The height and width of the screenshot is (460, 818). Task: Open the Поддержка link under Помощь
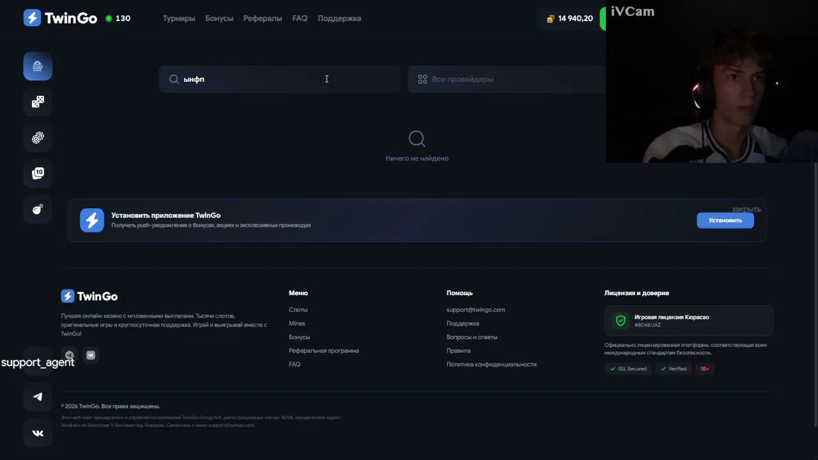tap(463, 323)
